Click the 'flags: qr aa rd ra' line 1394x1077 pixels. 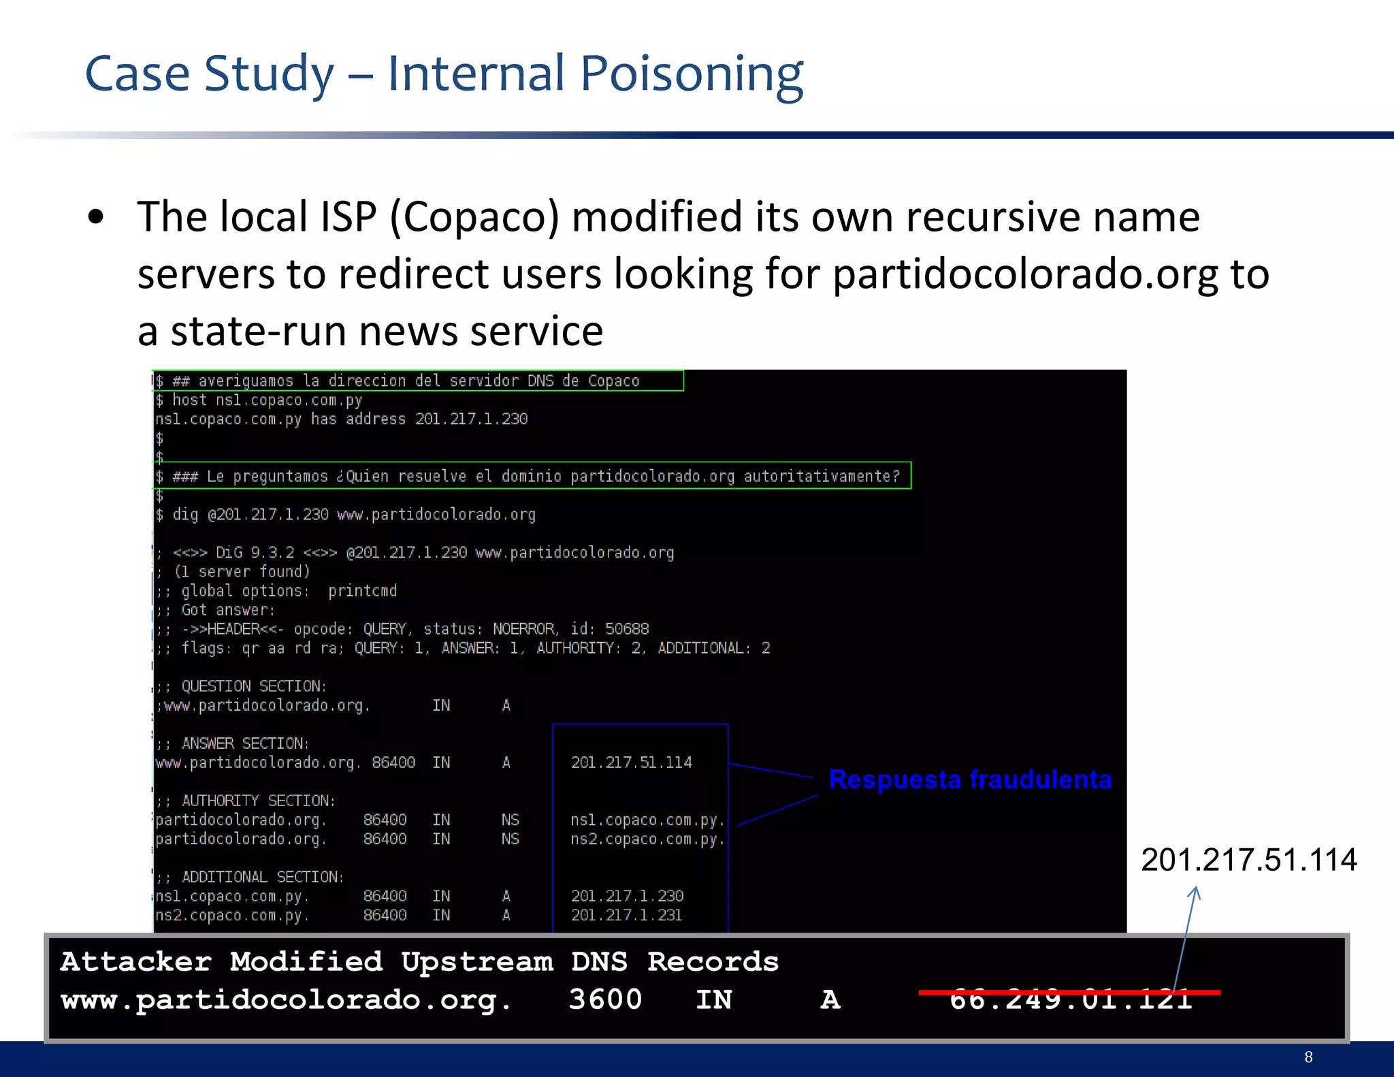point(463,647)
